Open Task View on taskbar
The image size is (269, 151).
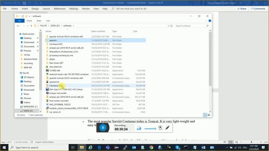pos(73,147)
